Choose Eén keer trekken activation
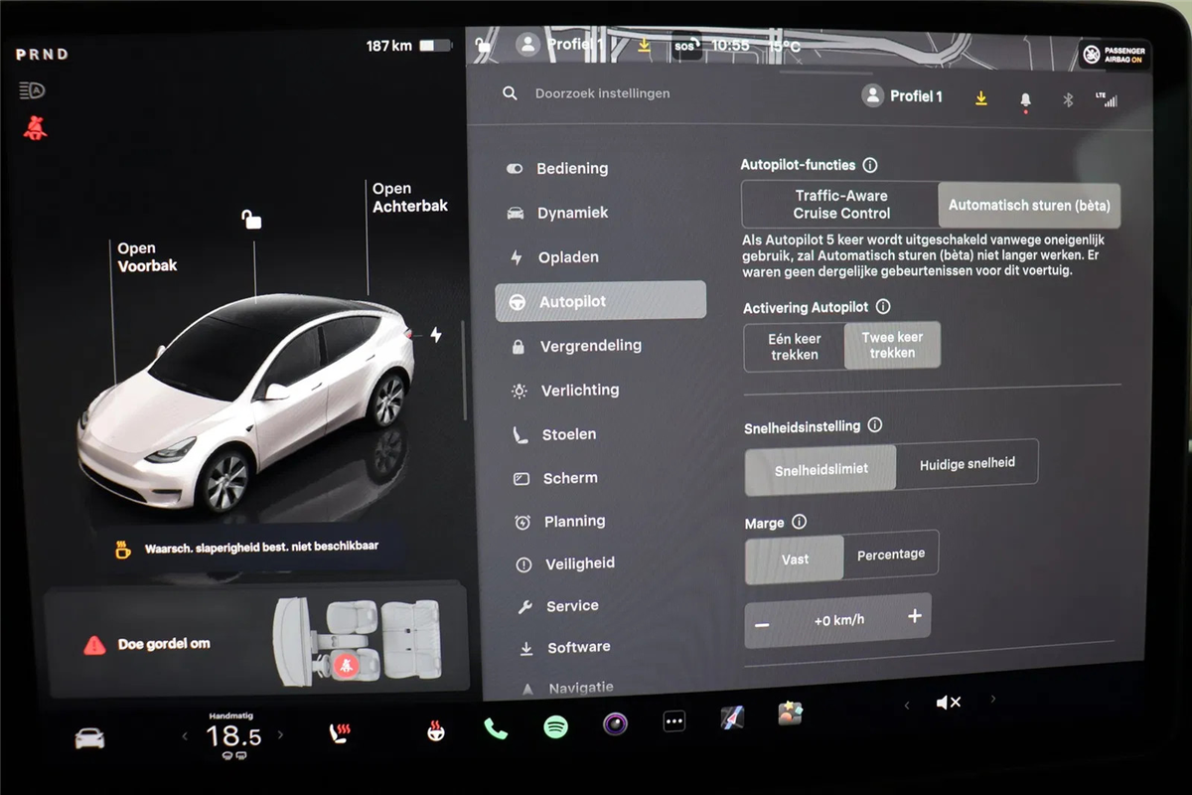Viewport: 1192px width, 795px height. [794, 347]
